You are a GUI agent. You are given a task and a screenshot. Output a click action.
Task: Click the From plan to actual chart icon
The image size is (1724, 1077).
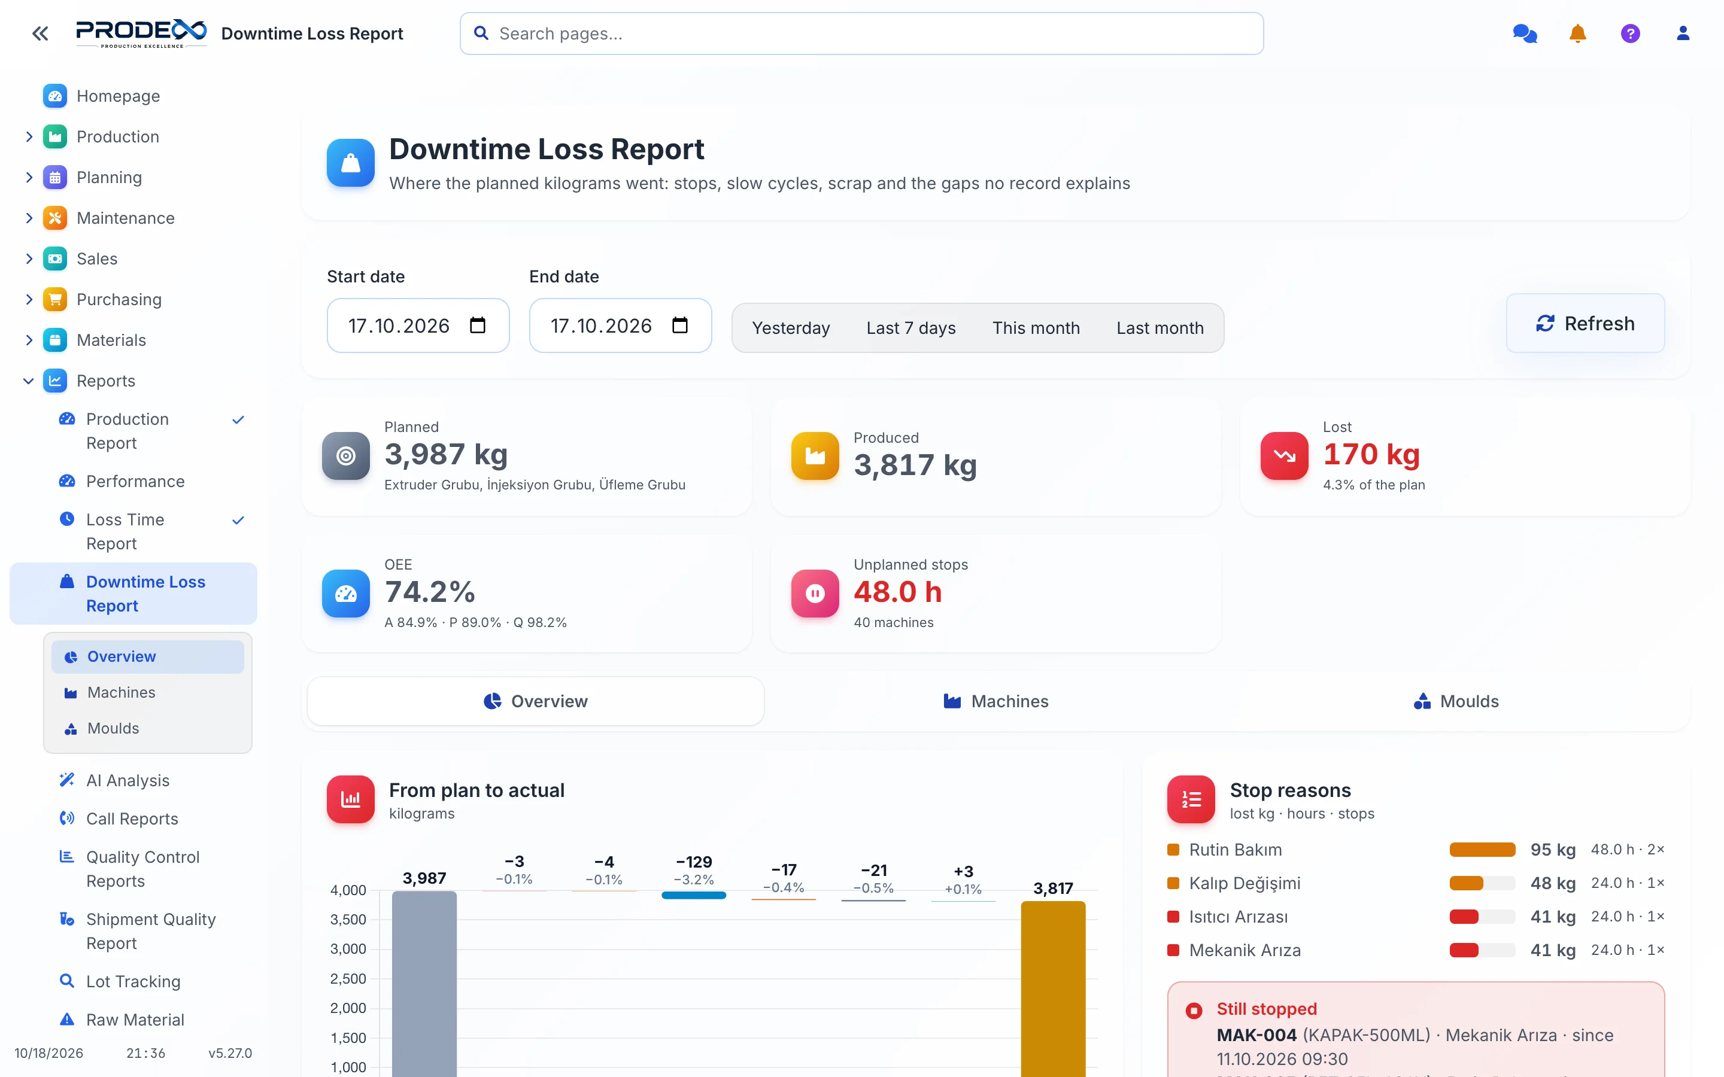[x=351, y=799]
